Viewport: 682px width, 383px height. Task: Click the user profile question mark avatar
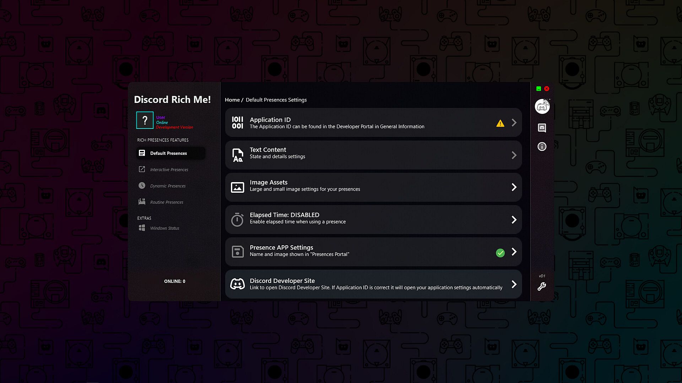(x=145, y=120)
